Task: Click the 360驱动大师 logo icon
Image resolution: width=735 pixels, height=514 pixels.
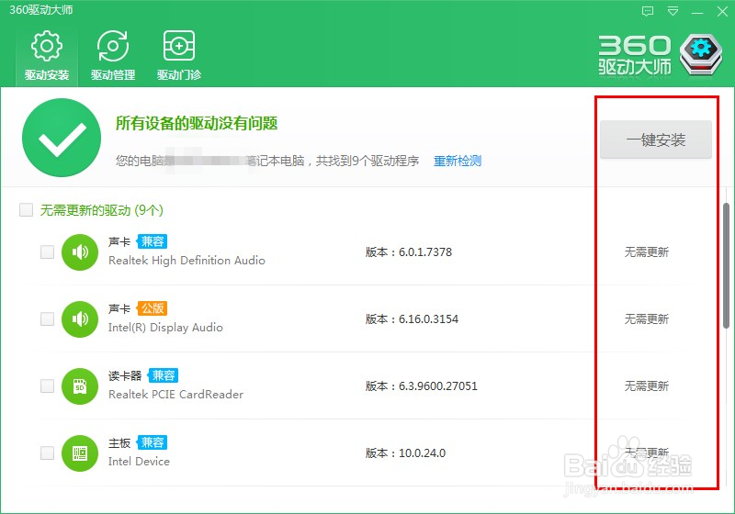Action: [x=701, y=54]
